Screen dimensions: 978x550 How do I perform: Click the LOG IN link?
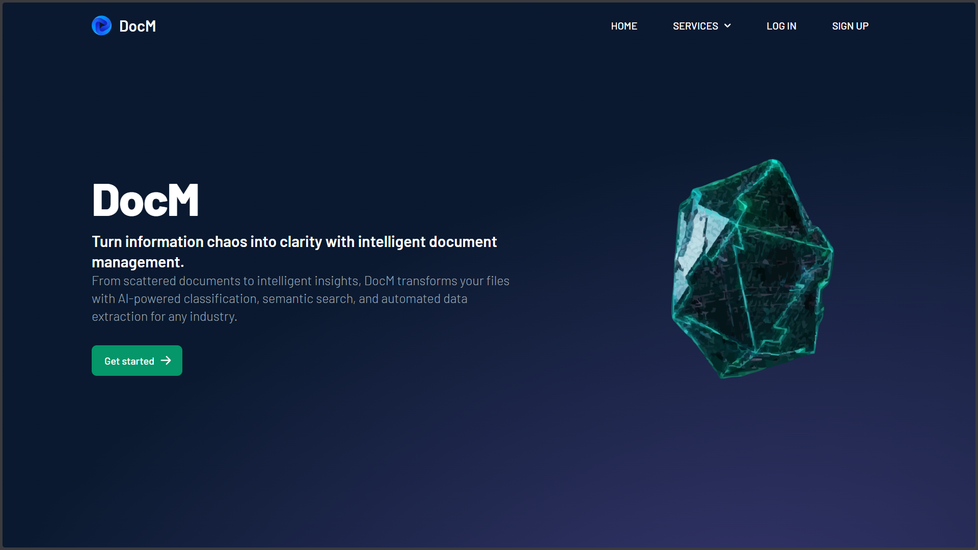click(x=781, y=25)
